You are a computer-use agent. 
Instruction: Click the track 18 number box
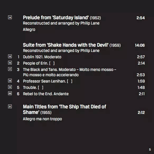(10, 81)
